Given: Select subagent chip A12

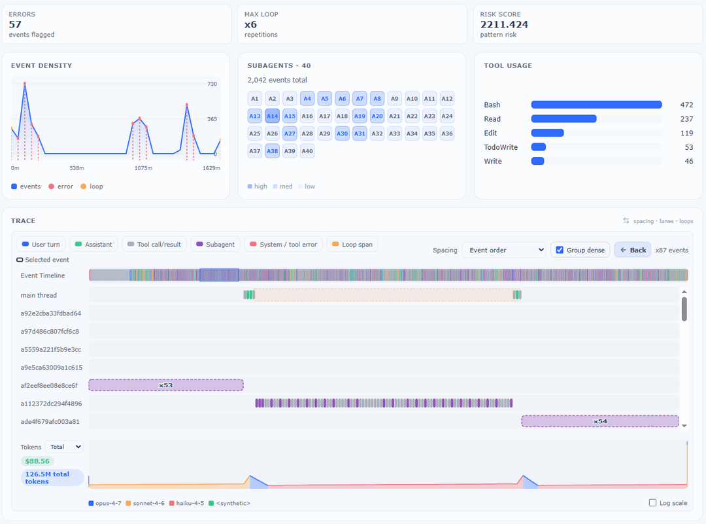Looking at the screenshot, I should point(447,99).
